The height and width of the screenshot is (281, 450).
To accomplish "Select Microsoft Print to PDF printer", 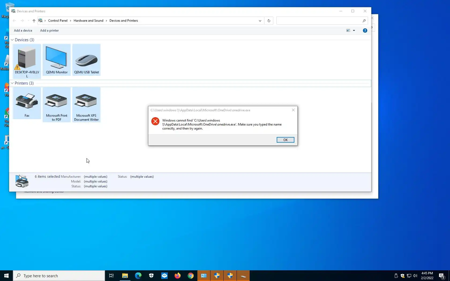I will tap(57, 105).
